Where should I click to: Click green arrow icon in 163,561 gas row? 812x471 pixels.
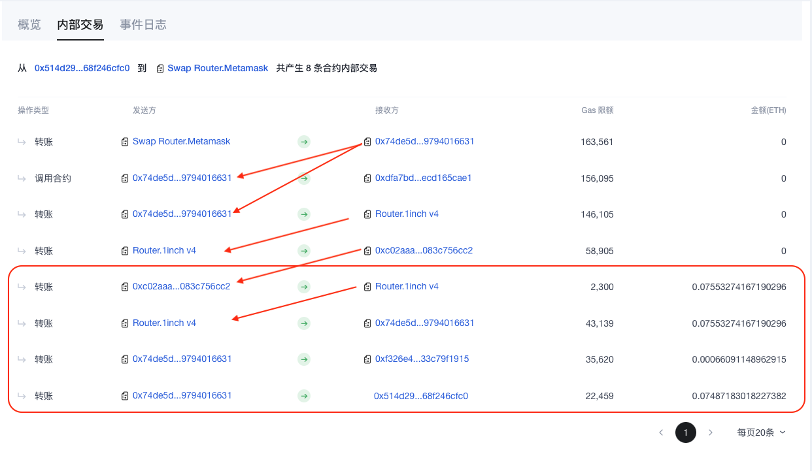click(x=303, y=142)
